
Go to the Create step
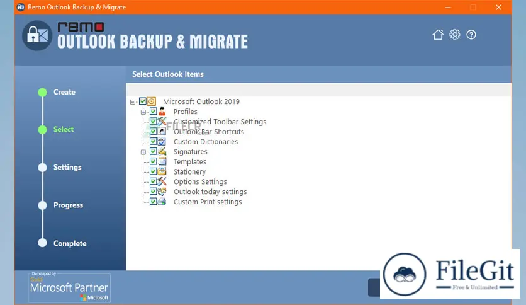[64, 92]
